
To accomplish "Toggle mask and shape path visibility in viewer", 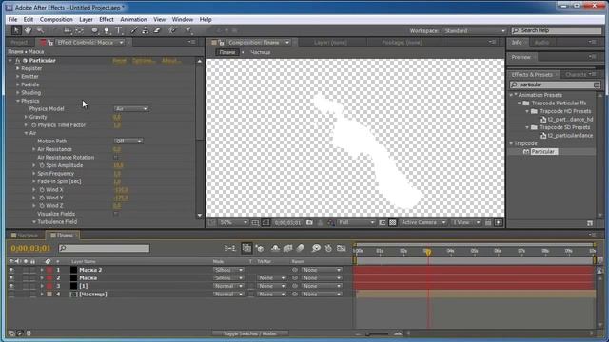I will click(x=265, y=222).
